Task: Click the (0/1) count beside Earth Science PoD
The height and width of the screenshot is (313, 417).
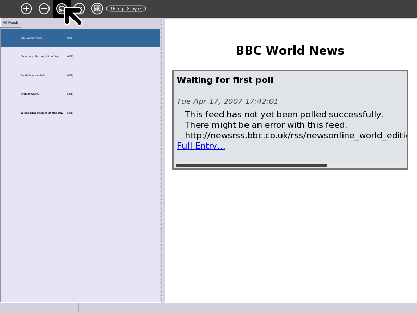Action: [70, 75]
